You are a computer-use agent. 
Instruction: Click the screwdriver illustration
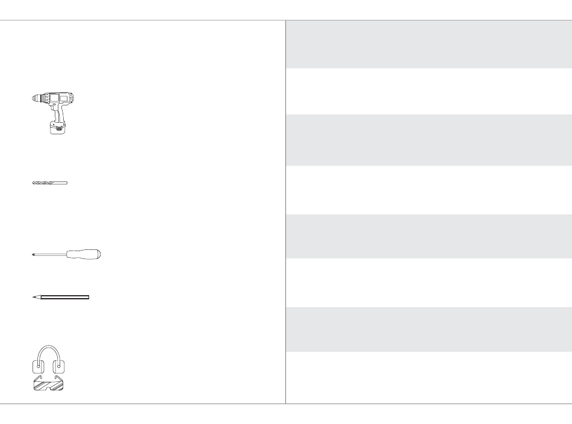pyautogui.click(x=66, y=254)
